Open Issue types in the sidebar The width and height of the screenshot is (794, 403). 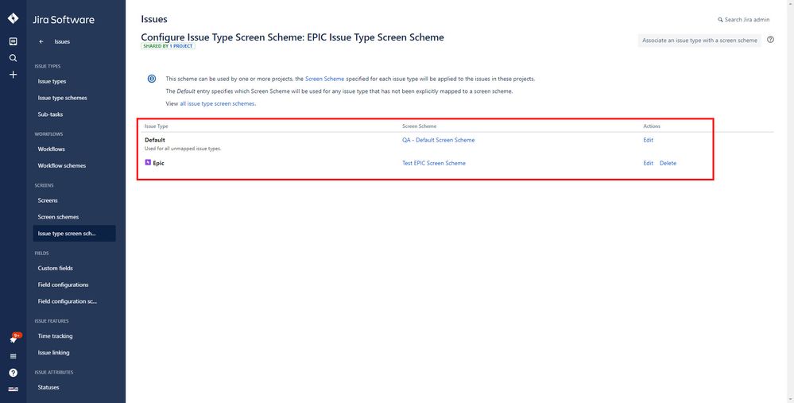click(x=52, y=81)
